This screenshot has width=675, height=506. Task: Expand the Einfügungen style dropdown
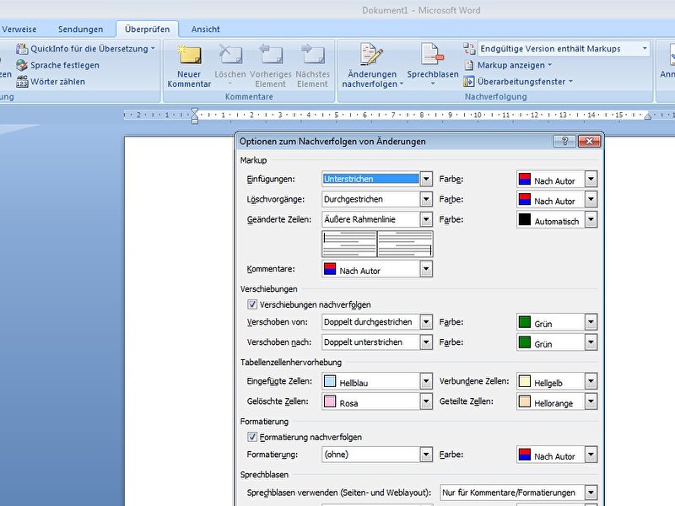tap(426, 179)
